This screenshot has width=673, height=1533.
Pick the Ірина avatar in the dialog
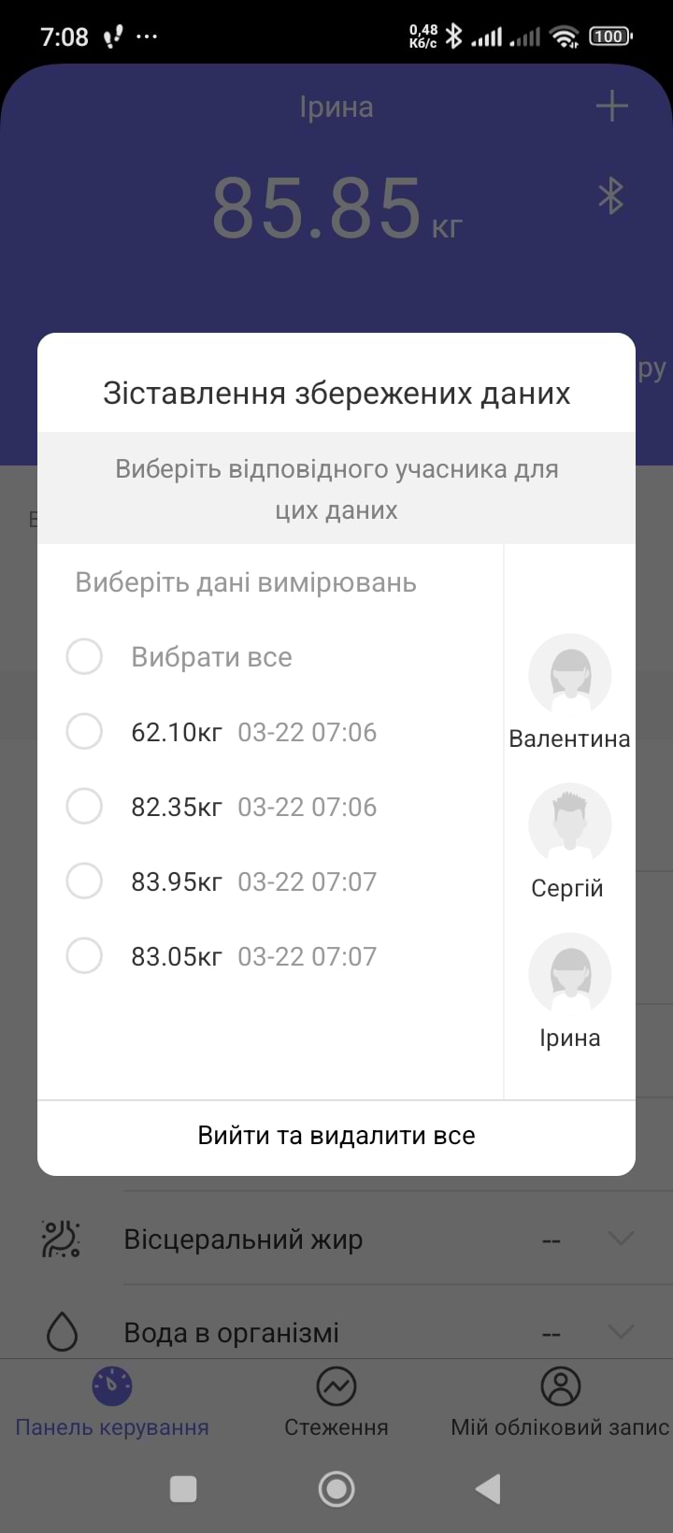point(569,974)
